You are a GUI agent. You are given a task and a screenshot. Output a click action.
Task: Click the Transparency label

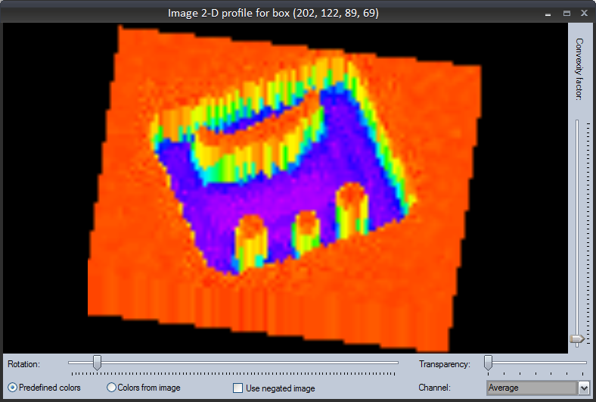tap(444, 364)
